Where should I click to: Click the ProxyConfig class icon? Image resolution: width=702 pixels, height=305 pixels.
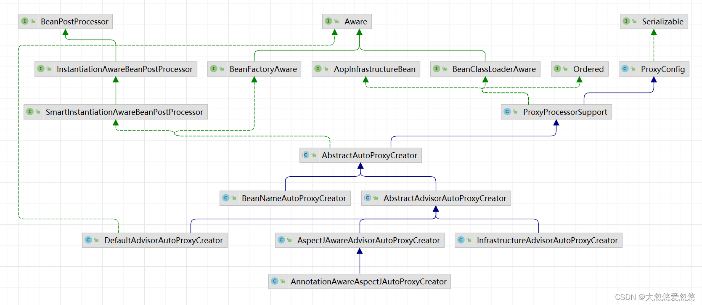(625, 69)
